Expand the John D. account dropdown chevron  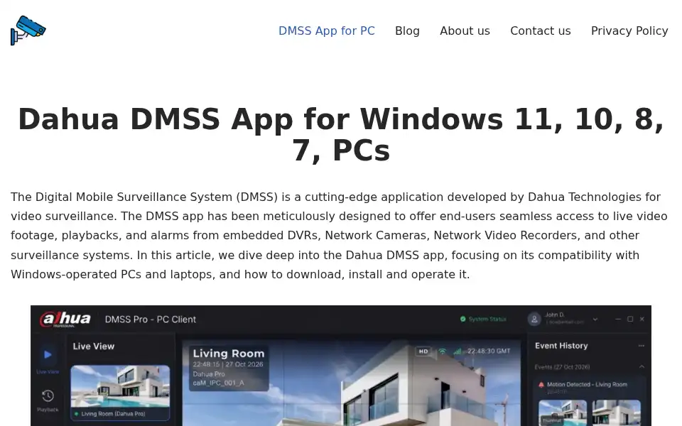pos(595,319)
